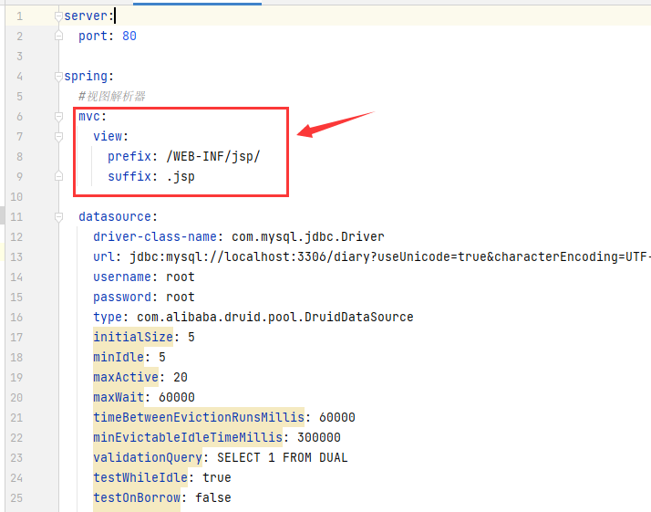Screen dimensions: 651x512
Task: Collapse the server block fold marker
Action: (x=58, y=16)
